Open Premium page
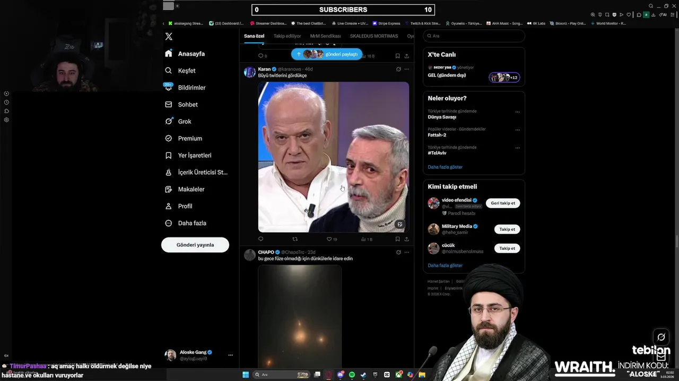Screen dimensions: 679x381 coord(184,138)
